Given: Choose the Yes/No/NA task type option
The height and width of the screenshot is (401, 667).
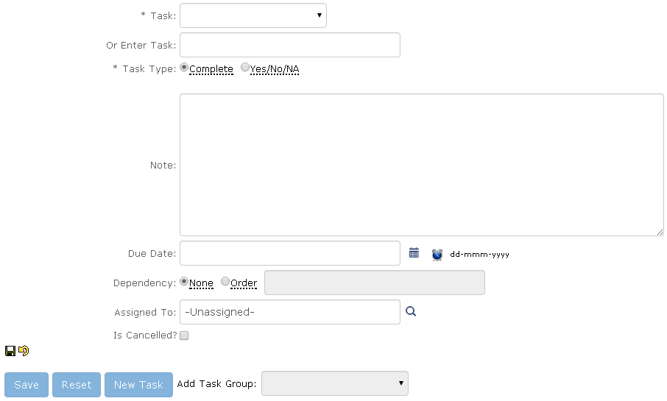Looking at the screenshot, I should pos(245,68).
